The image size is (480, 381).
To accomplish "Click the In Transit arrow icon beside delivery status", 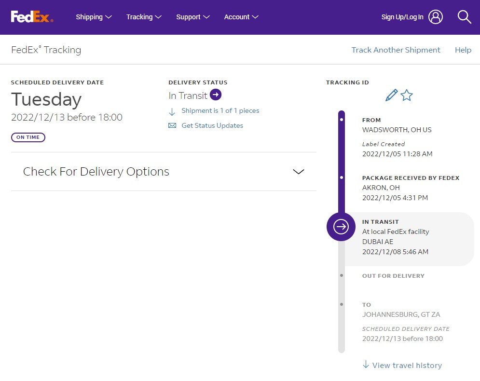I will pyautogui.click(x=216, y=95).
